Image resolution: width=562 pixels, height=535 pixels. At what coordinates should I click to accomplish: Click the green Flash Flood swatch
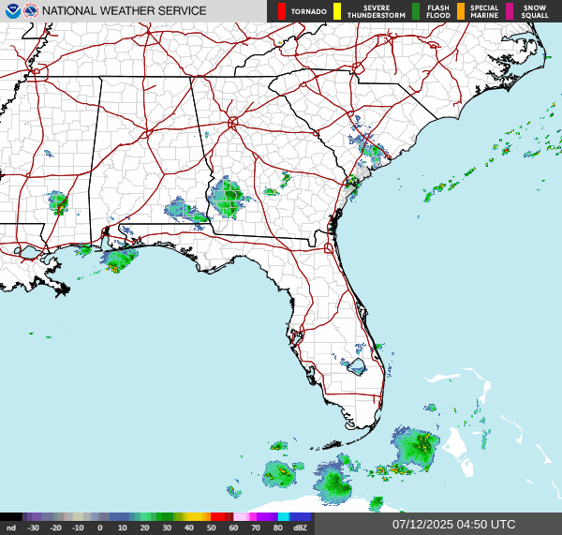tap(416, 11)
